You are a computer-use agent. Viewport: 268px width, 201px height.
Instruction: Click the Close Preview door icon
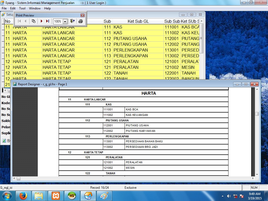[72, 21]
